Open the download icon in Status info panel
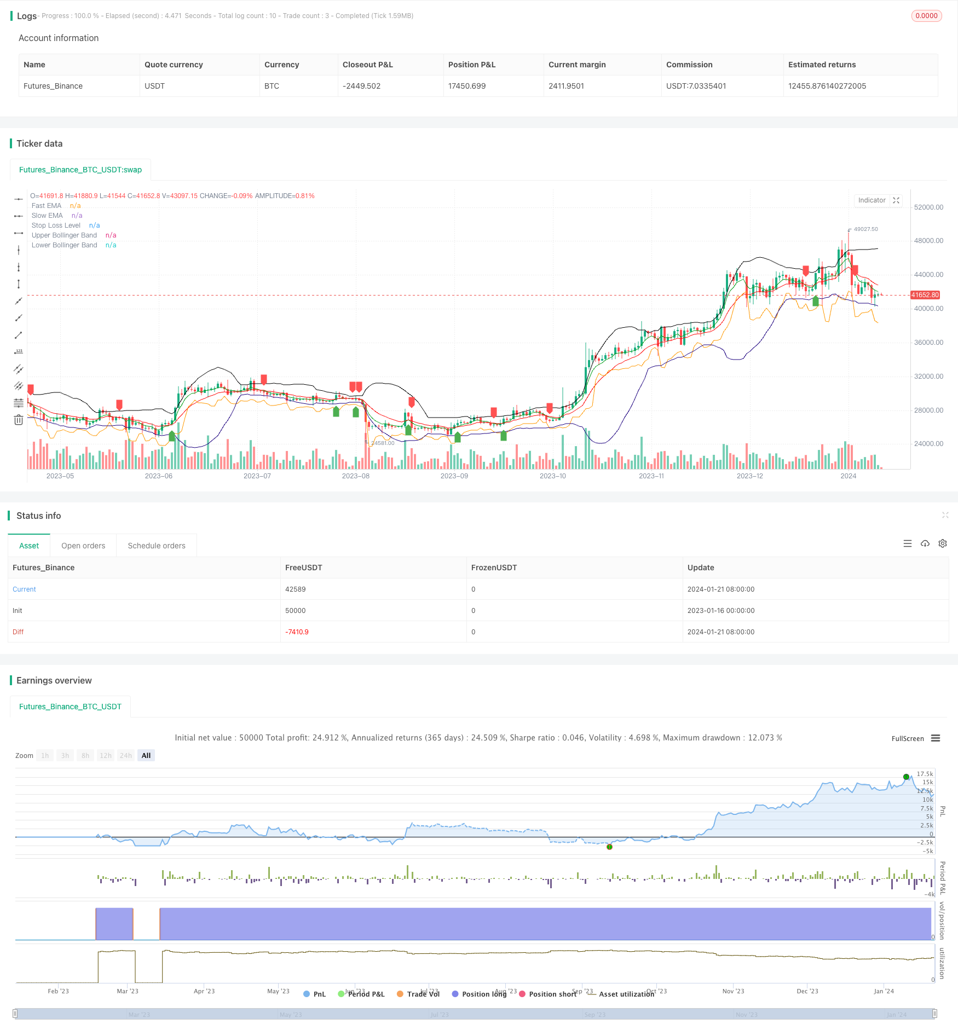Viewport: 958px width, 1036px height. click(x=925, y=543)
